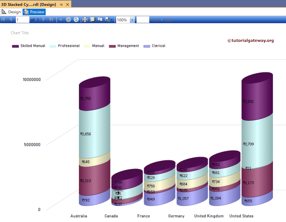This screenshot has height=222, width=286.
Task: Click the Next search link
Action: click(168, 19)
